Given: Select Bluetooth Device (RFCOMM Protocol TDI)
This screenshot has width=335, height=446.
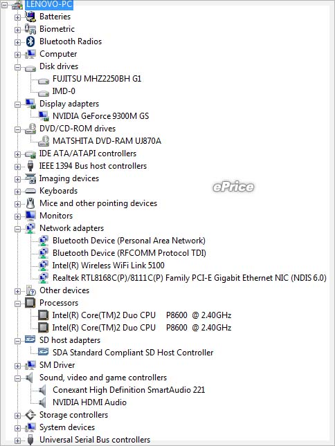Looking at the screenshot, I should click(x=129, y=253).
